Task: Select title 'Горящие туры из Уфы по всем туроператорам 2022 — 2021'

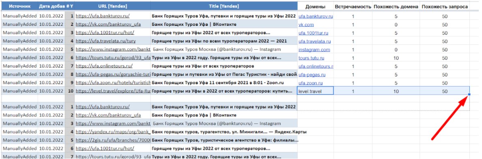Action: 219,41
